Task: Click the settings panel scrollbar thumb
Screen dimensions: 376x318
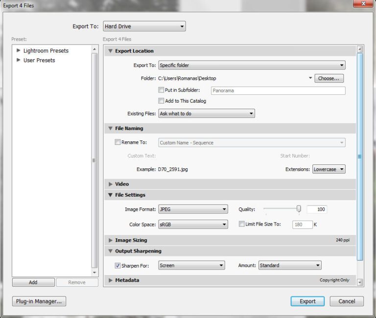Action: (360, 157)
